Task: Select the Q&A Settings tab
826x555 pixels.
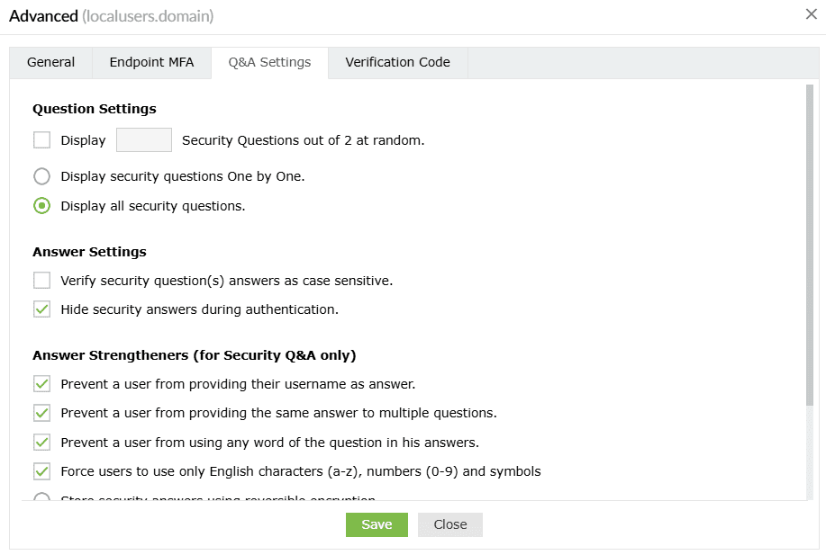Action: point(268,62)
